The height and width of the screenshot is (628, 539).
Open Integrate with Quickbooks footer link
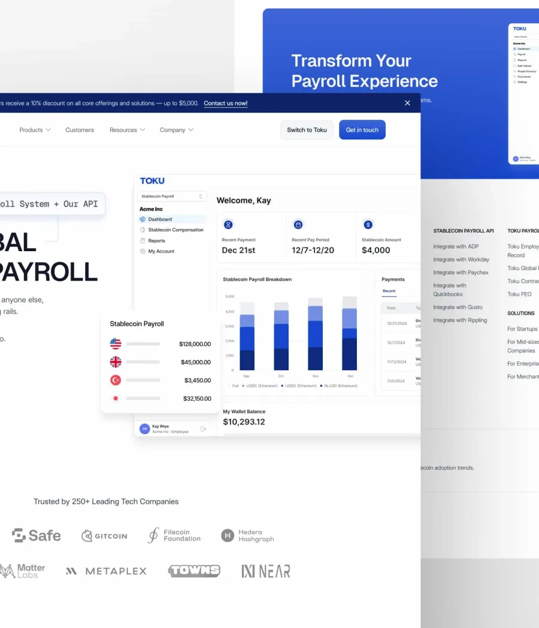(x=450, y=289)
